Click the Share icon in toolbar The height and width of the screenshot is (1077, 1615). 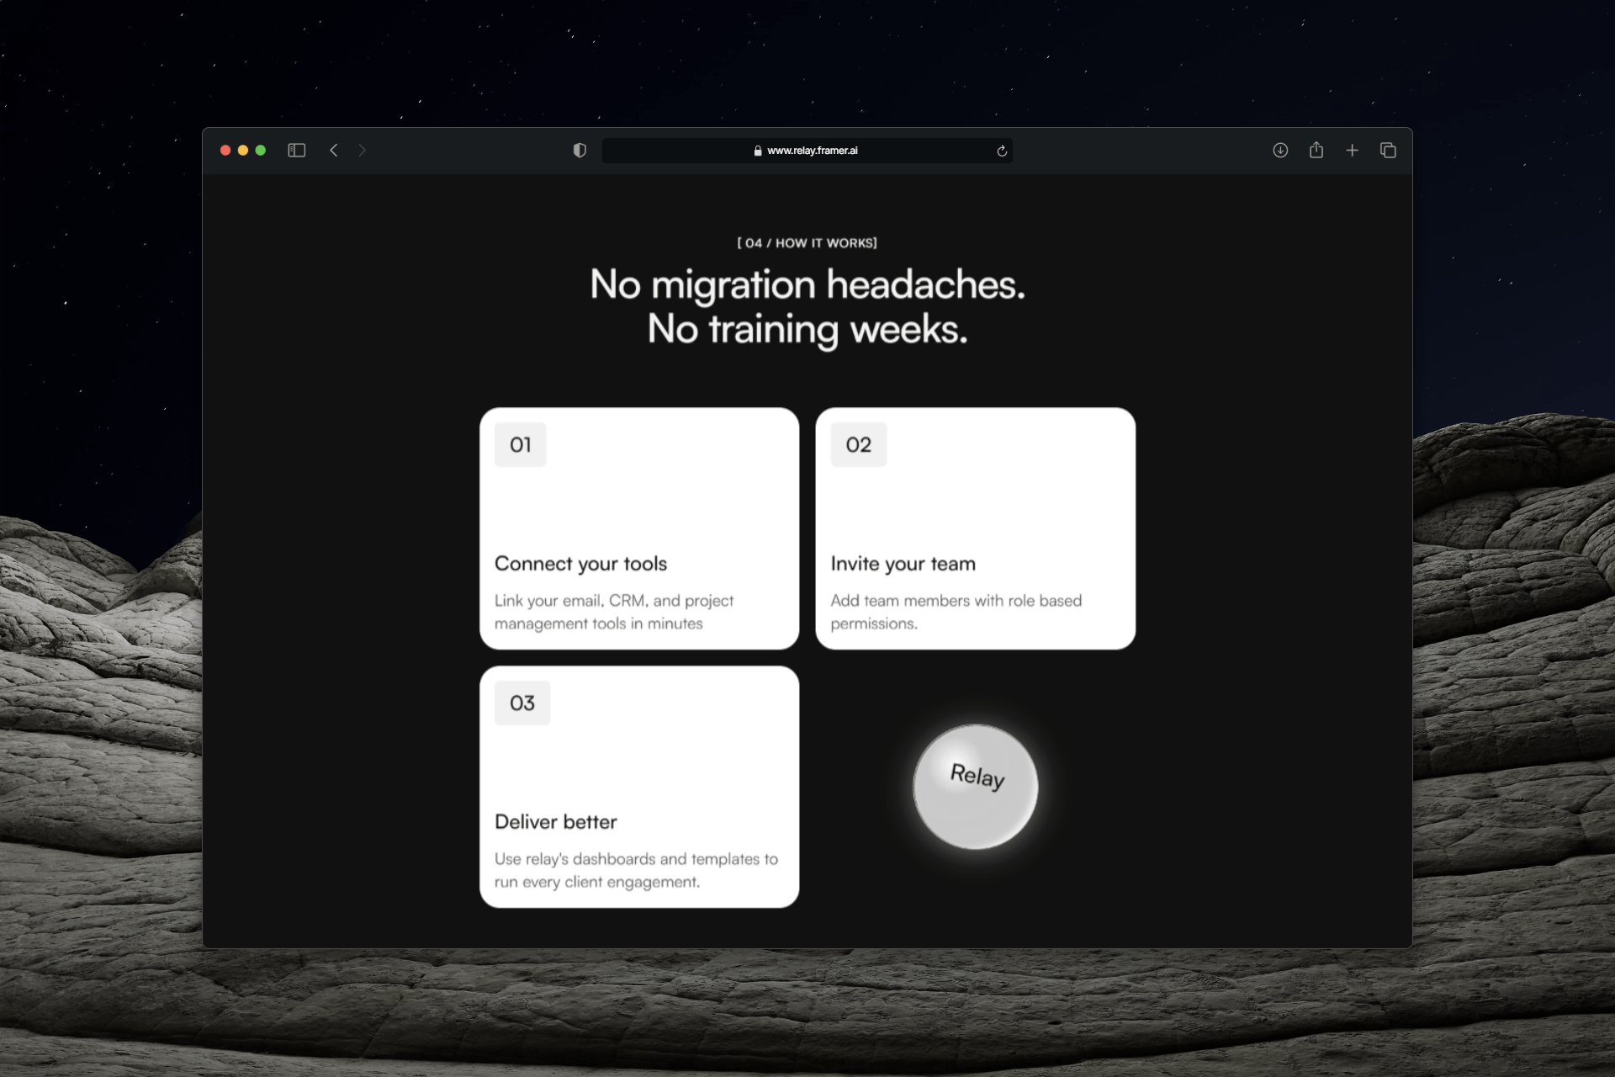point(1316,150)
